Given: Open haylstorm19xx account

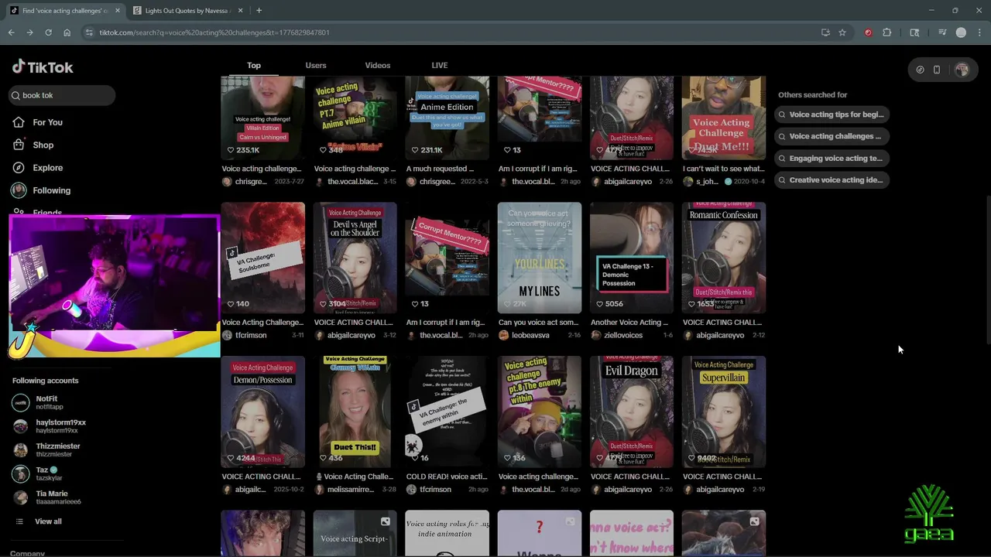Looking at the screenshot, I should [x=48, y=426].
